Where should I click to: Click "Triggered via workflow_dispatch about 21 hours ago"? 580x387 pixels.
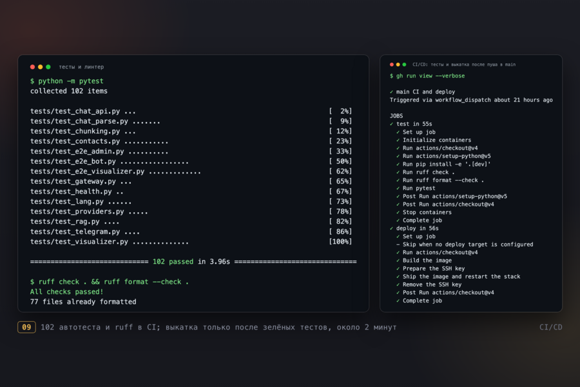[x=471, y=100]
